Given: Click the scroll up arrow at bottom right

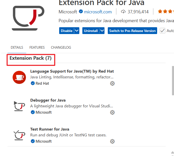Looking at the screenshot, I should [172, 152].
